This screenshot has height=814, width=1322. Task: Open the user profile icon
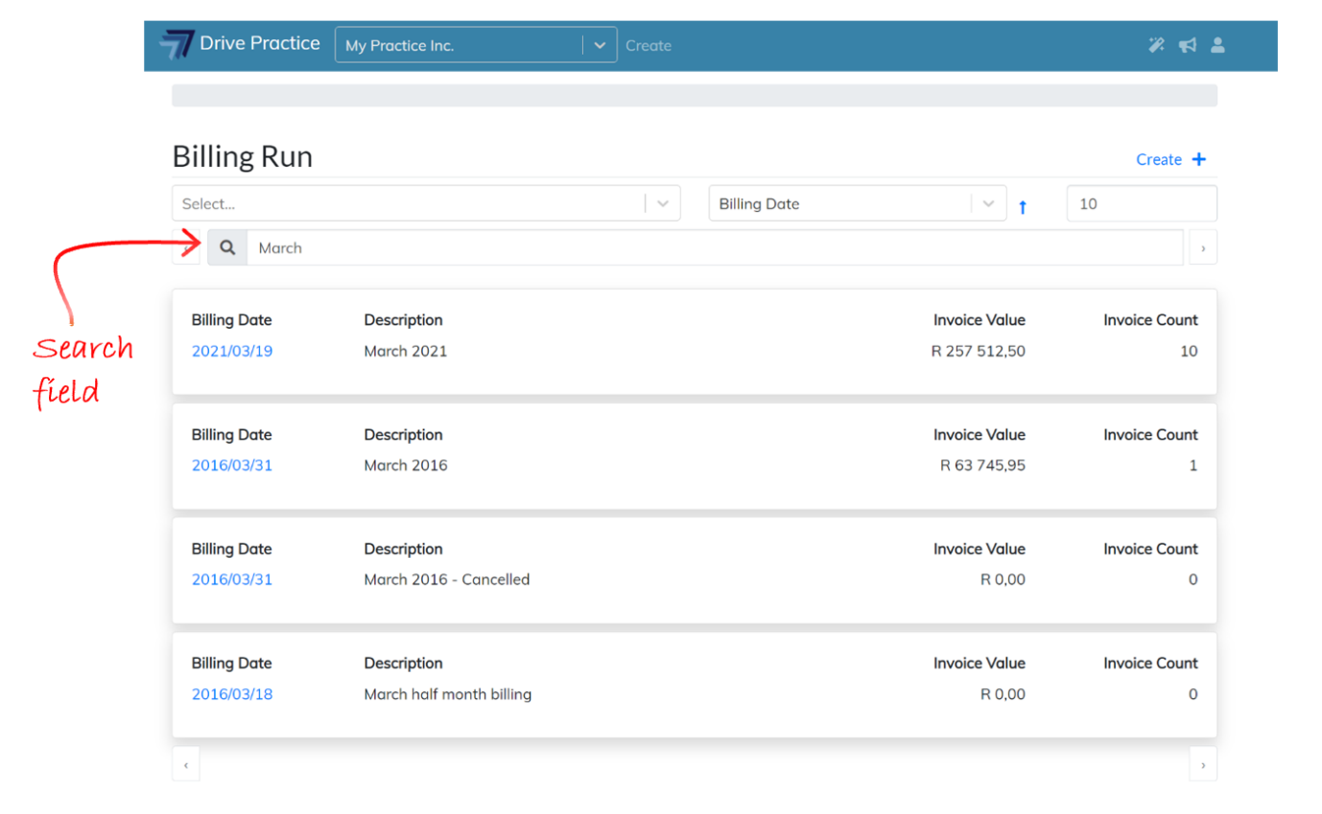[1217, 45]
